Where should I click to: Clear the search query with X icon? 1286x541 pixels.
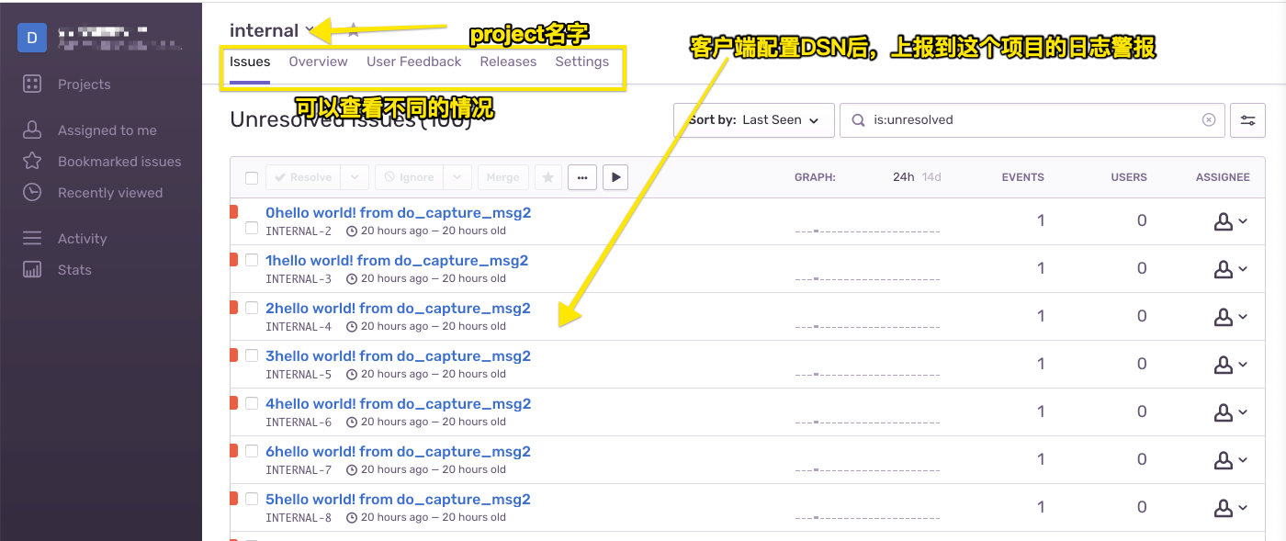pyautogui.click(x=1209, y=120)
